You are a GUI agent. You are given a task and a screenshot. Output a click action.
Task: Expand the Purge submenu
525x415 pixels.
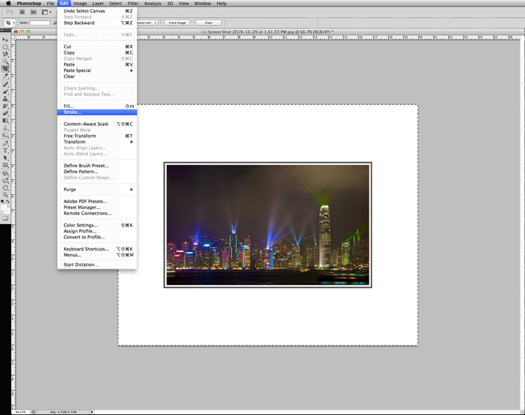click(70, 189)
